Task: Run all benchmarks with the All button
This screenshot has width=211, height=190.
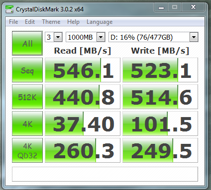Action: pyautogui.click(x=27, y=43)
